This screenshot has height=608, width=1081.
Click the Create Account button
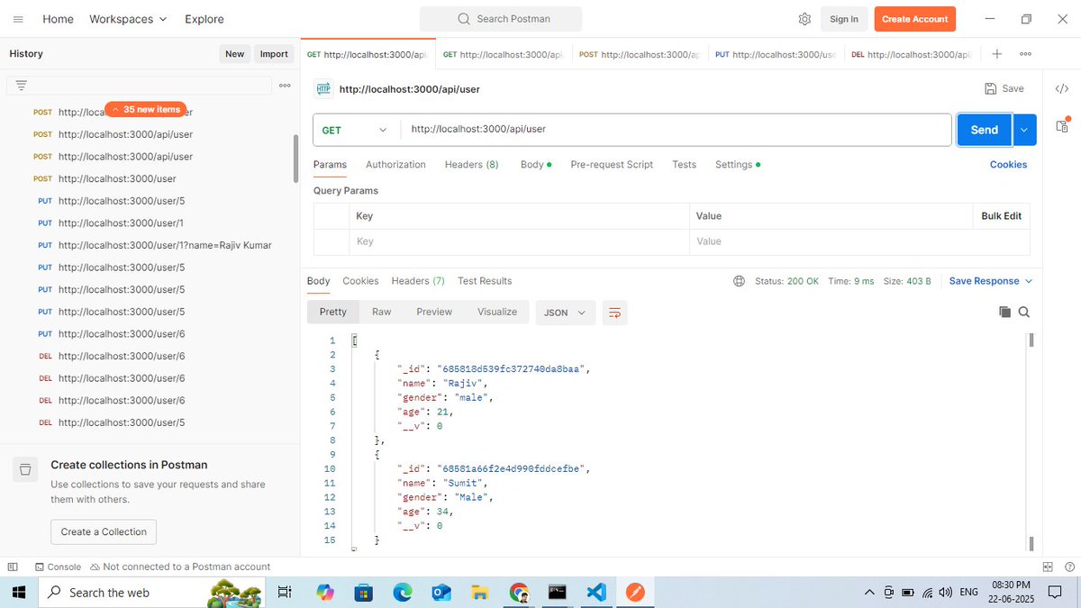click(x=914, y=19)
